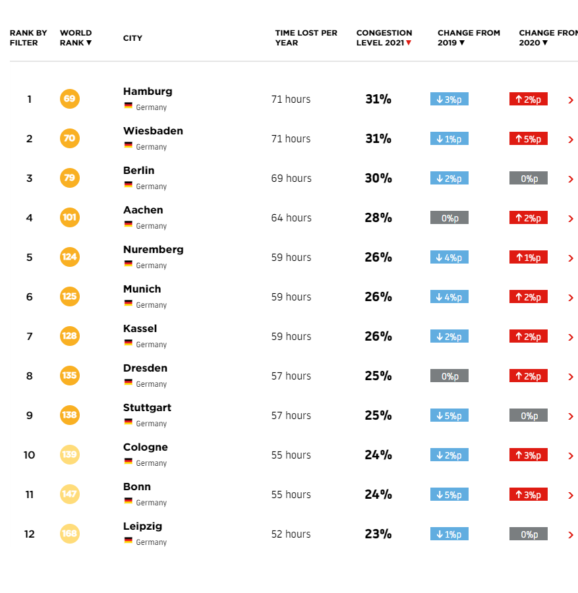Sort by Change From 2020 column

coord(547,38)
